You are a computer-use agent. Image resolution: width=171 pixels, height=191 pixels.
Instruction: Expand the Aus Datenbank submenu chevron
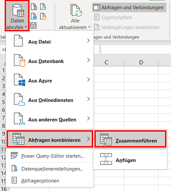click(x=88, y=60)
